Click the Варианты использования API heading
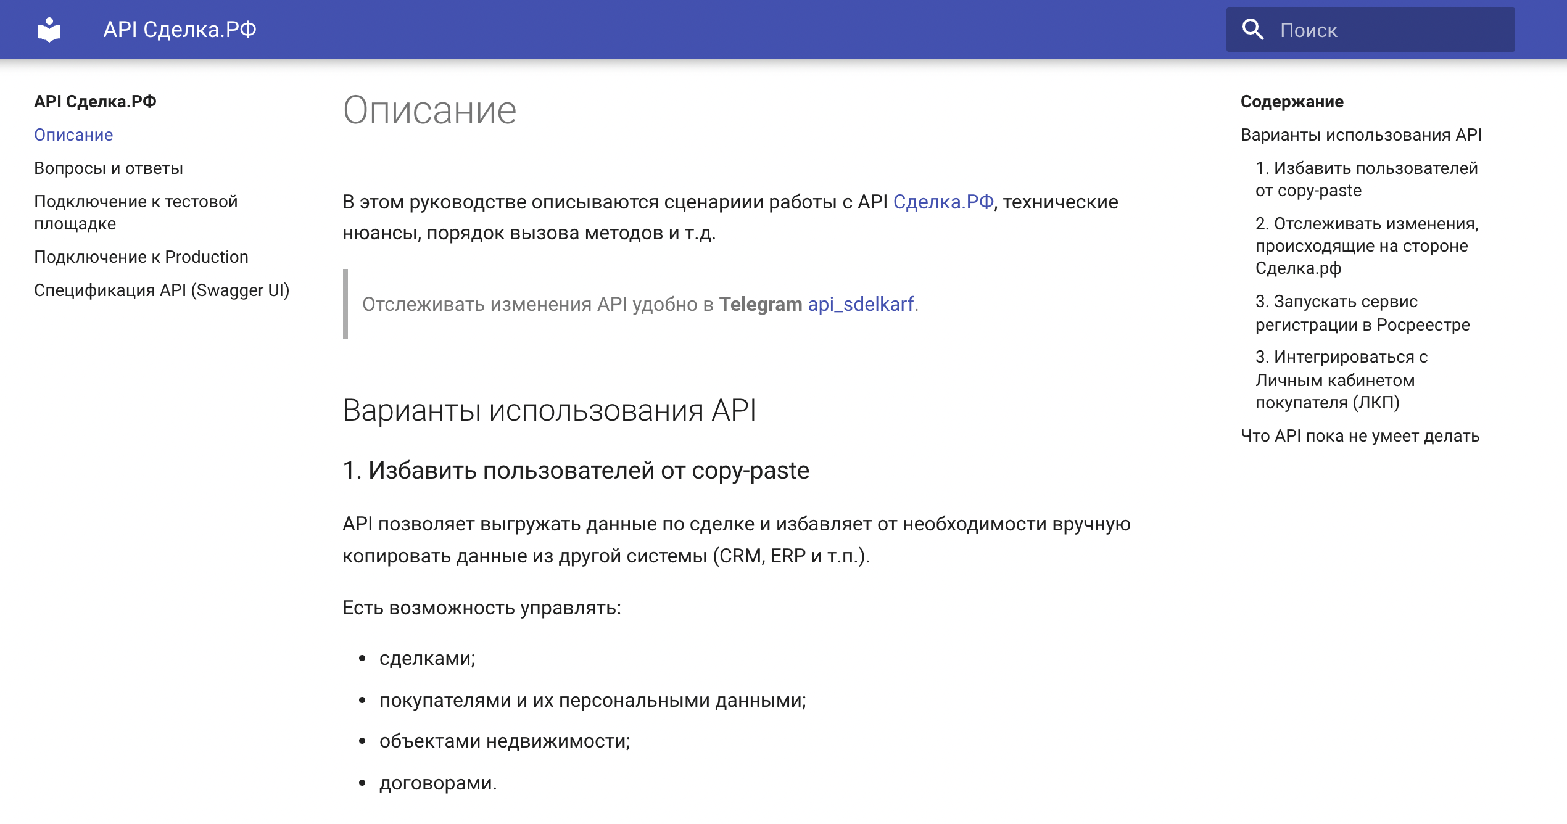Screen dimensions: 1567x824 click(549, 410)
